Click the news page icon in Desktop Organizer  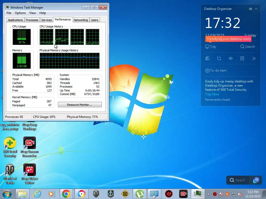pos(207,58)
